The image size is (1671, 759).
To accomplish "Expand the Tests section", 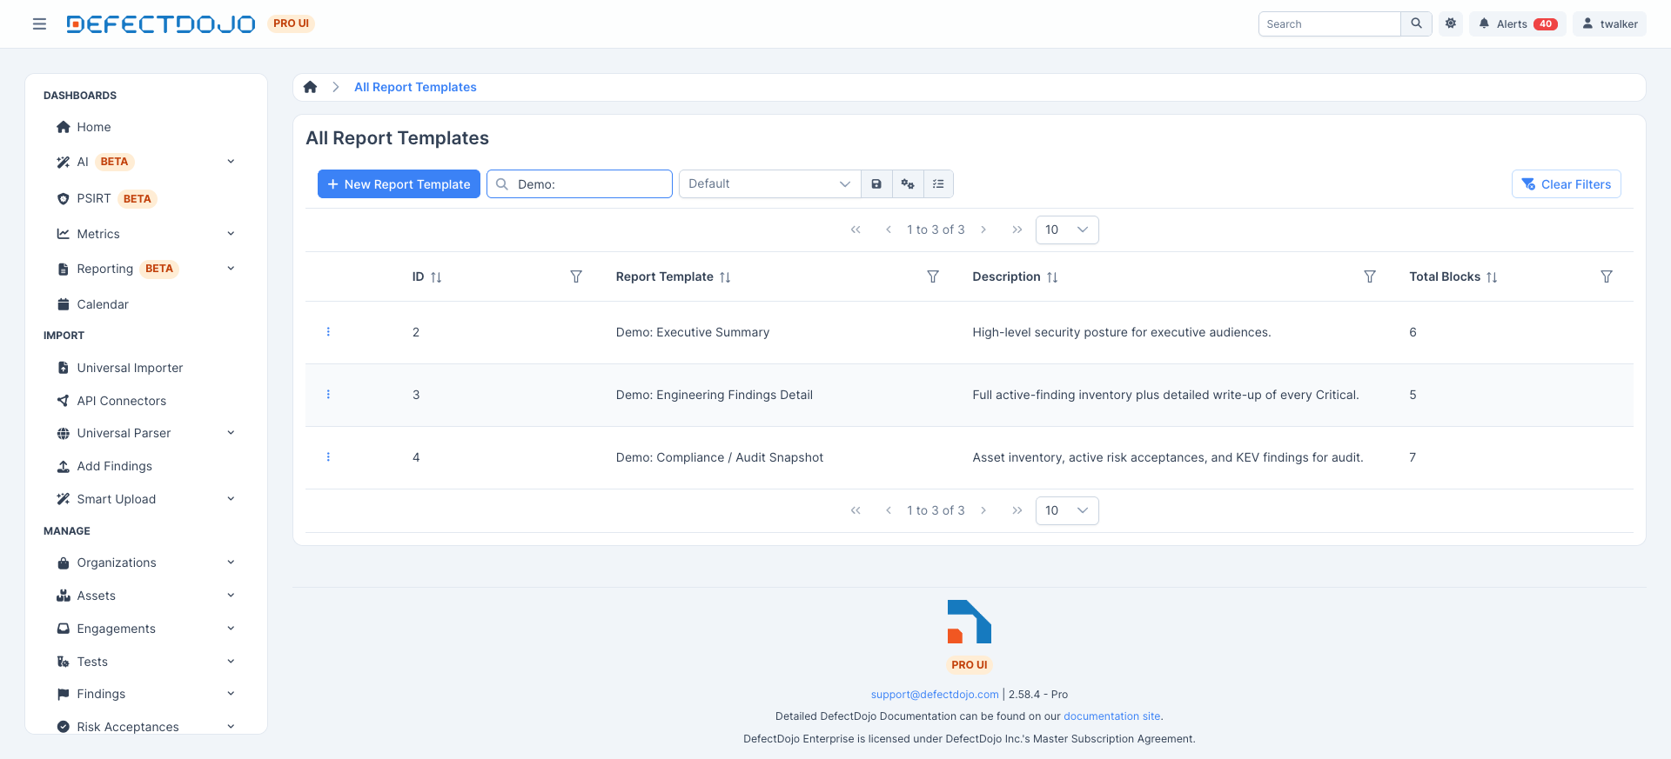I will pos(231,662).
